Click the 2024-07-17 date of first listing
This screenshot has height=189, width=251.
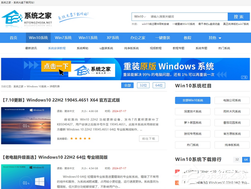pyautogui.click(x=119, y=111)
